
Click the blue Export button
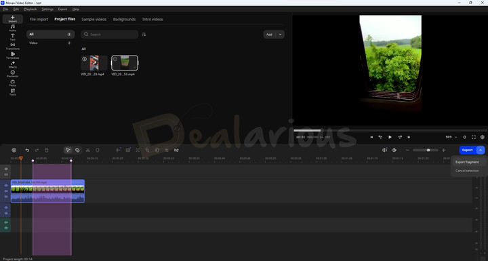pos(468,150)
